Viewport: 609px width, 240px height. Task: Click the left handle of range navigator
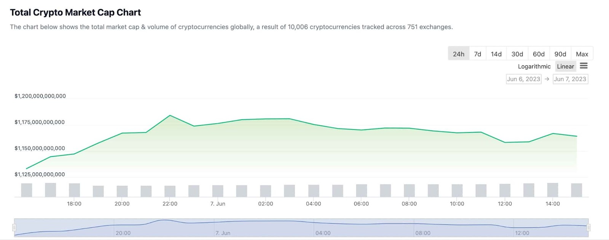click(14, 227)
